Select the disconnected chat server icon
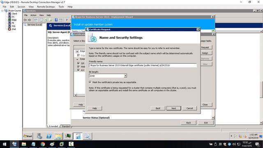Image resolution: width=263 pixels, height=148 pixels. [9, 29]
